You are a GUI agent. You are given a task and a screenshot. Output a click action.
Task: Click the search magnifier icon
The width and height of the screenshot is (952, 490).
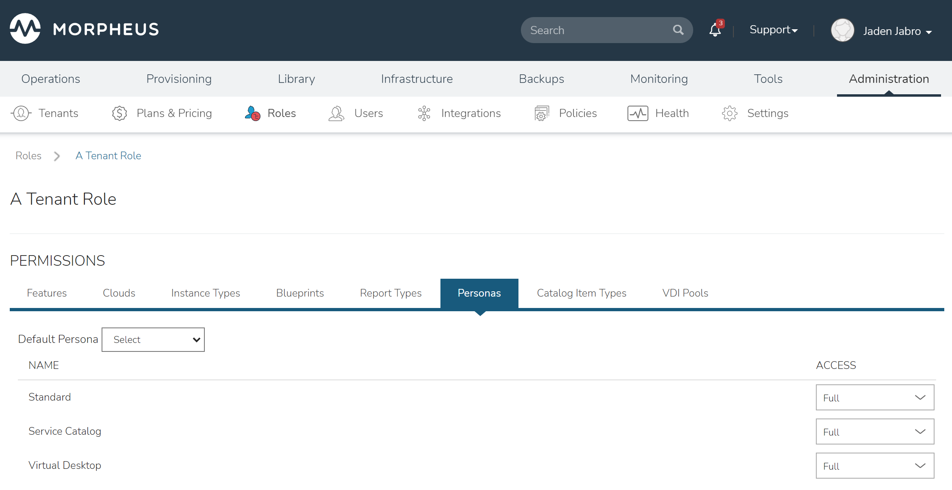pyautogui.click(x=678, y=30)
